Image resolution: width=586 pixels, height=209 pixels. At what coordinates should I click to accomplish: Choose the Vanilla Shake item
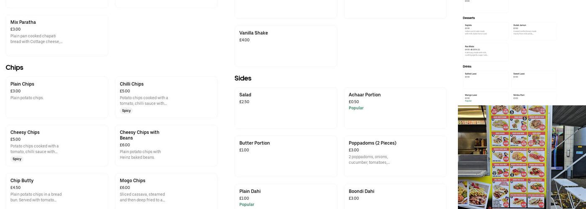click(285, 46)
